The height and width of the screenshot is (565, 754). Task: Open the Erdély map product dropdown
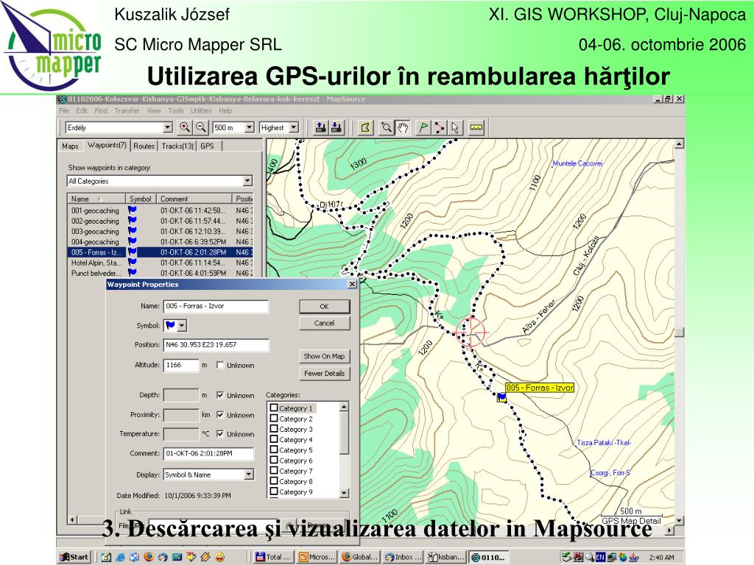pyautogui.click(x=167, y=127)
